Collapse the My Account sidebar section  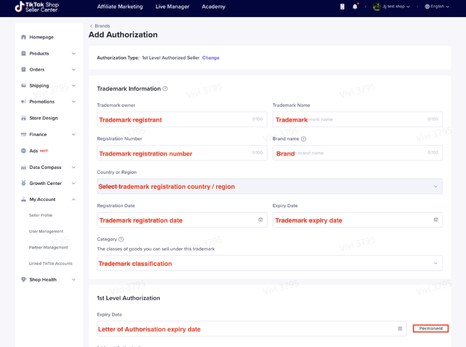73,199
